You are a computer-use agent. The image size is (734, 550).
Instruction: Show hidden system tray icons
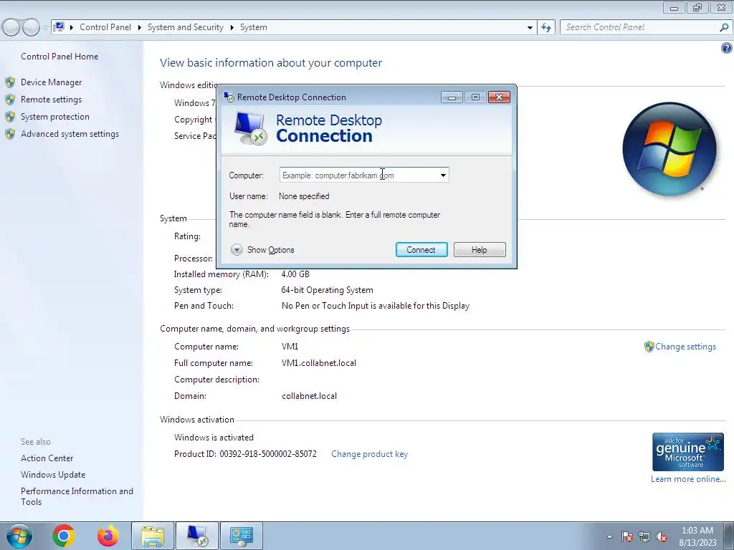coord(609,536)
